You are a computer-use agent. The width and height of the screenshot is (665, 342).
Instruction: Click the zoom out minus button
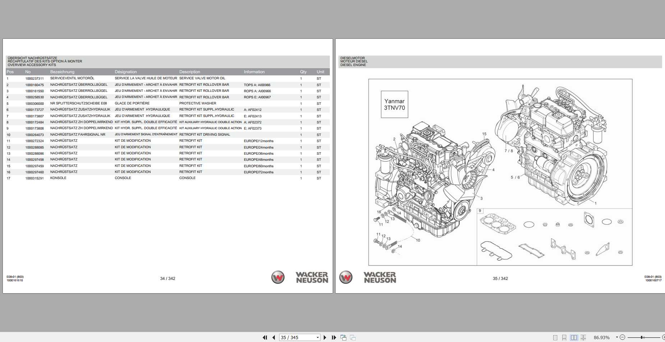click(623, 337)
